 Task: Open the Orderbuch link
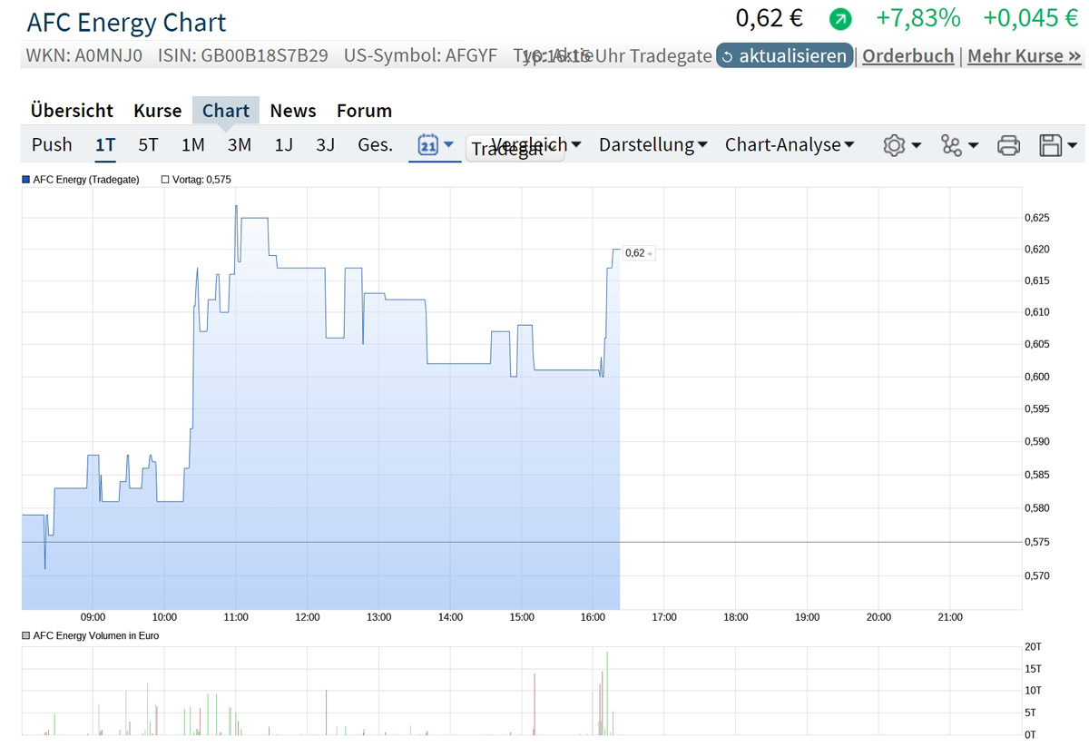point(907,55)
